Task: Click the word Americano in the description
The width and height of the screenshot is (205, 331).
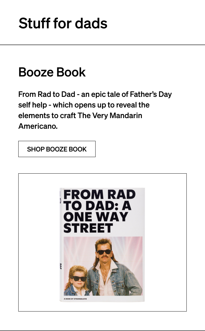Action: pyautogui.click(x=38, y=126)
